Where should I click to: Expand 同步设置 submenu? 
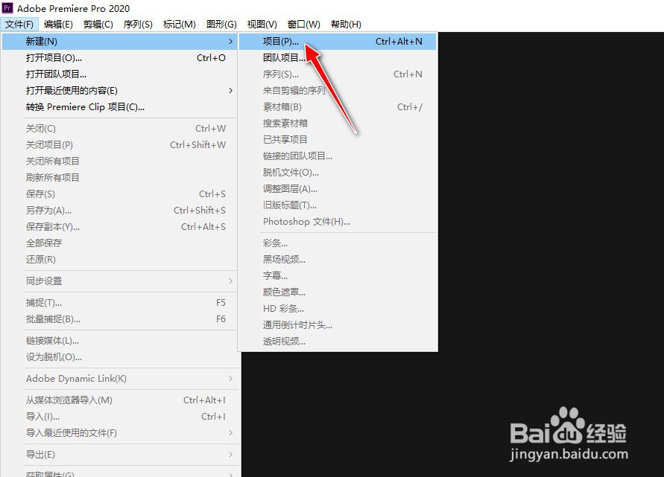point(119,281)
